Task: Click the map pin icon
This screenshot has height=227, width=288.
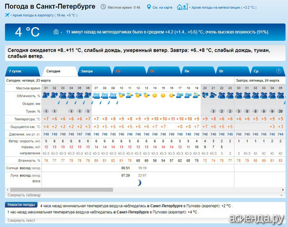Action: click(149, 7)
